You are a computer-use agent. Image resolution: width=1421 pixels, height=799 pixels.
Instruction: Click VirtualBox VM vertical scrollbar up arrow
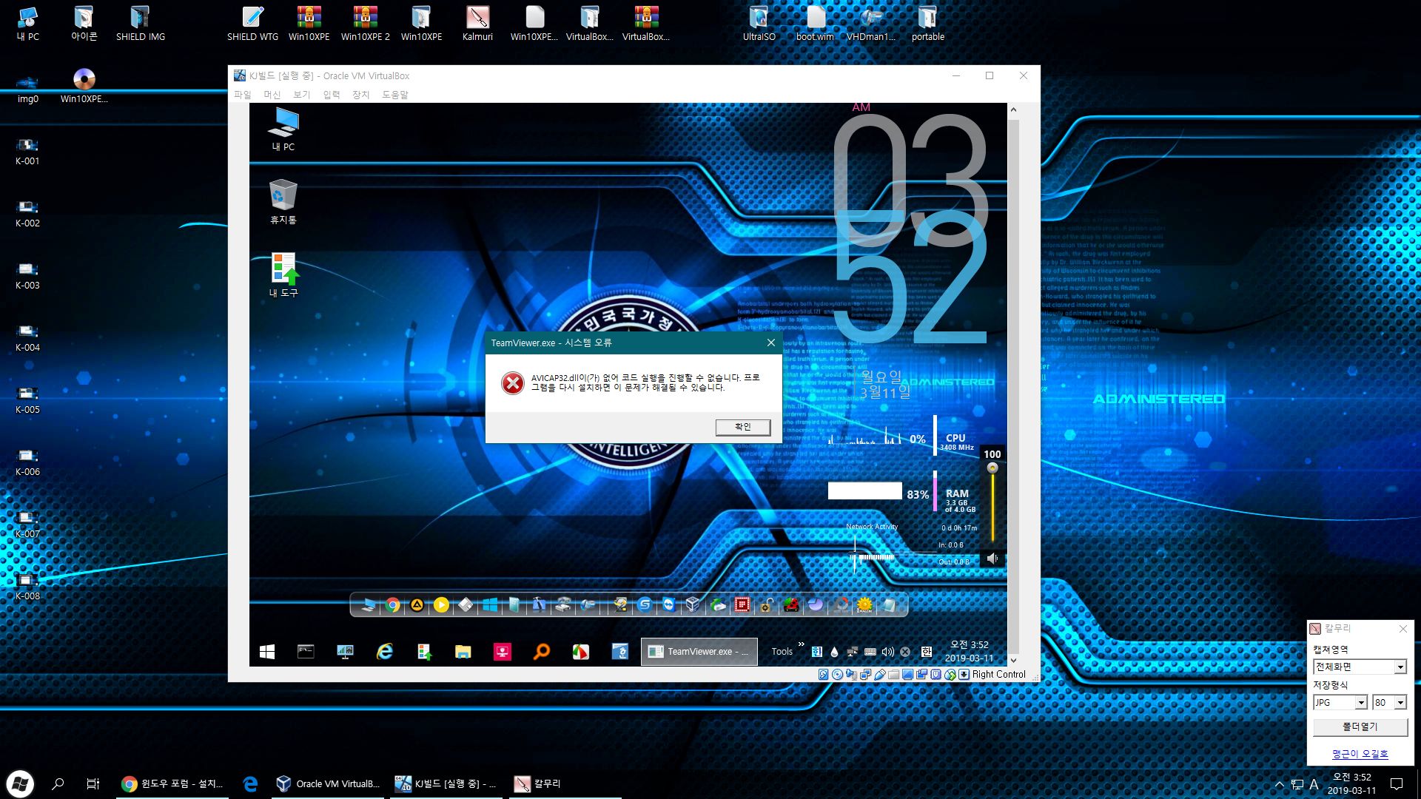tap(1013, 109)
